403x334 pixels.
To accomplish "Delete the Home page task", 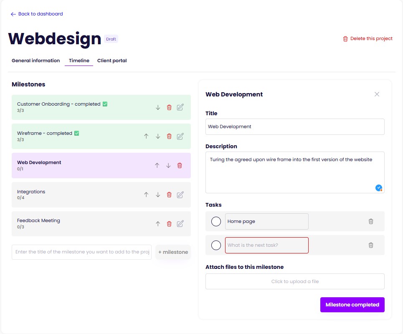I will 371,221.
